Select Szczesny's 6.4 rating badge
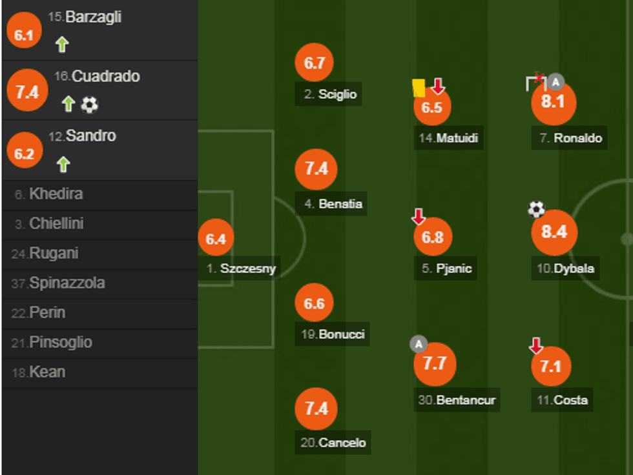 pos(216,239)
